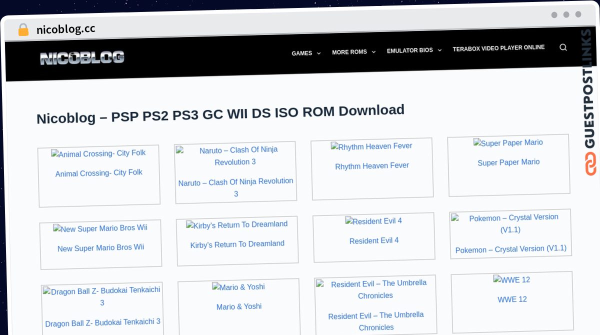Viewport: 600px width, 335px height.
Task: Open the Super Paper Mario thumbnail image
Action: point(508,143)
